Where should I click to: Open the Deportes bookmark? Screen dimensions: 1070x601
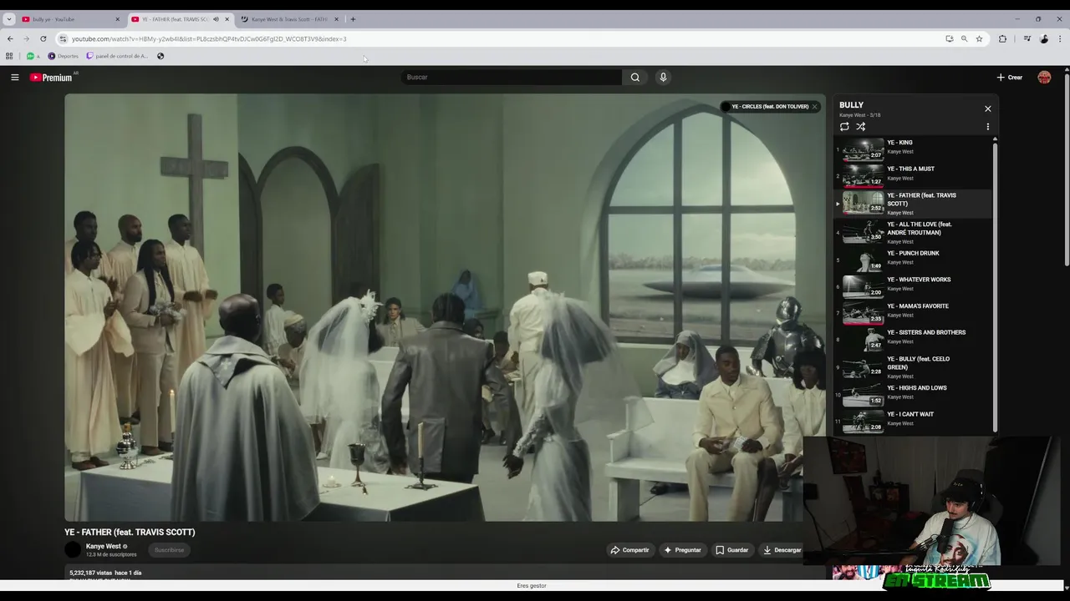pos(63,56)
